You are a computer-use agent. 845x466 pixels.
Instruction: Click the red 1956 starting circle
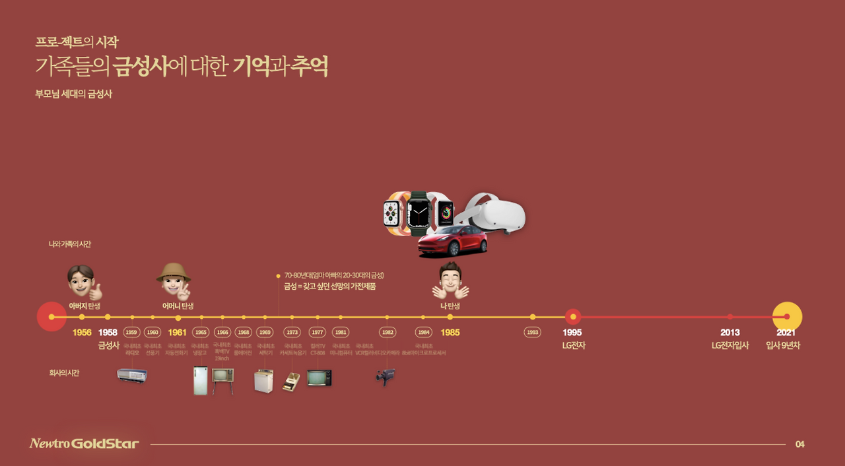coord(51,316)
